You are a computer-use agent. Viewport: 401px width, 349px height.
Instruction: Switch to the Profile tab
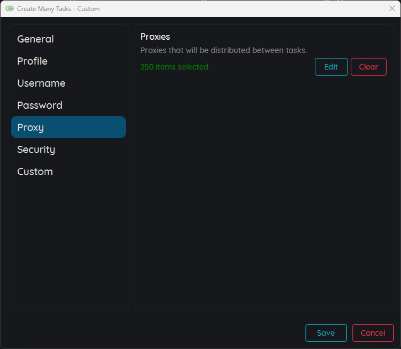(x=32, y=61)
